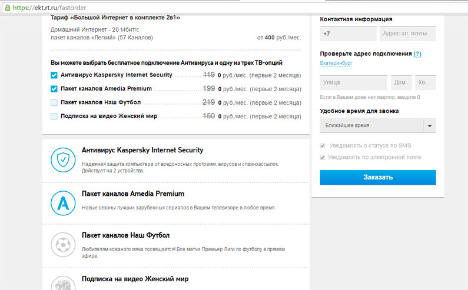This screenshot has height=290, width=468.
Task: Uncheck Антивирус Kaspersky Internet Security option
Action: click(x=54, y=75)
